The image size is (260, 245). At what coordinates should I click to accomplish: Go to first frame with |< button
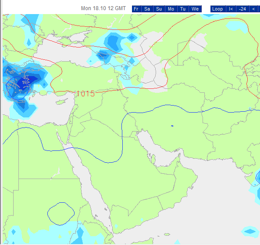point(231,9)
